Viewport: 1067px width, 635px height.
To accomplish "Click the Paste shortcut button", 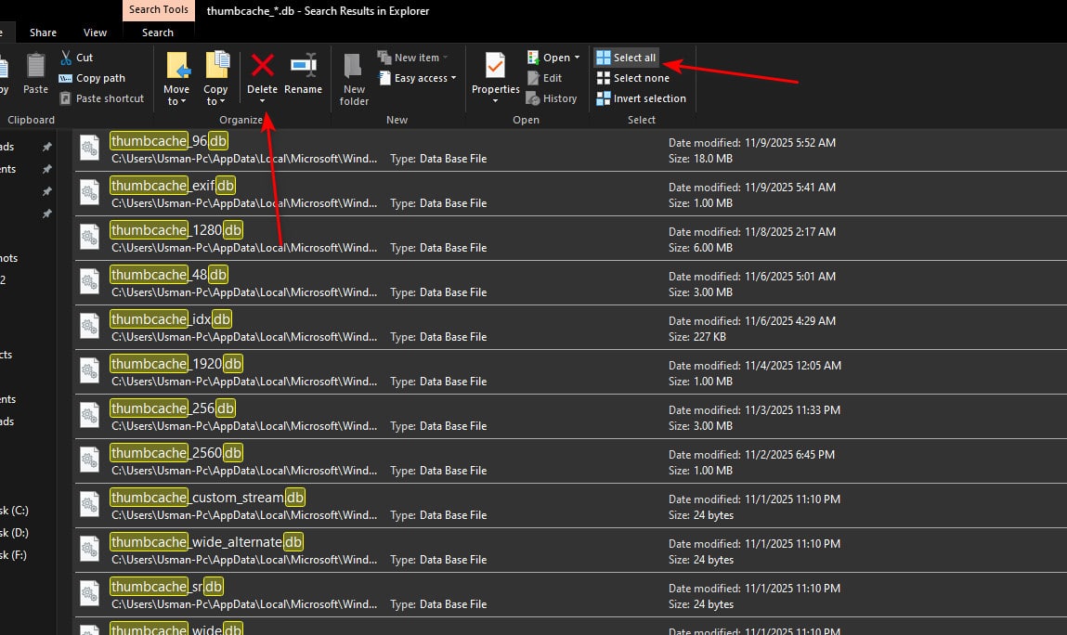I will coord(102,98).
